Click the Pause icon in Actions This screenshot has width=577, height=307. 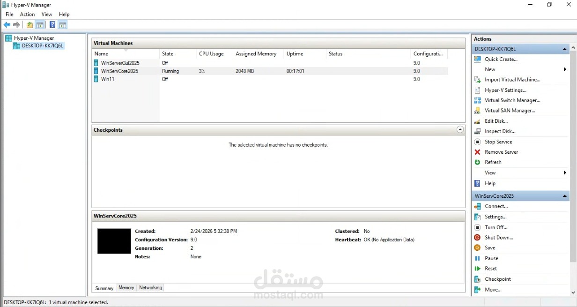coord(477,258)
